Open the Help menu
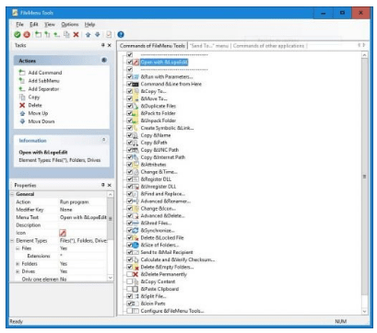The height and width of the screenshot is (333, 377). [89, 24]
